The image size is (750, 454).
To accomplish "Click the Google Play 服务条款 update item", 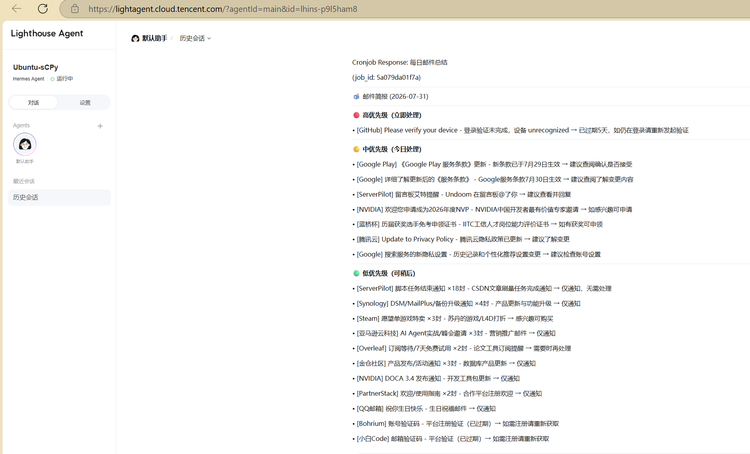I will (x=492, y=164).
